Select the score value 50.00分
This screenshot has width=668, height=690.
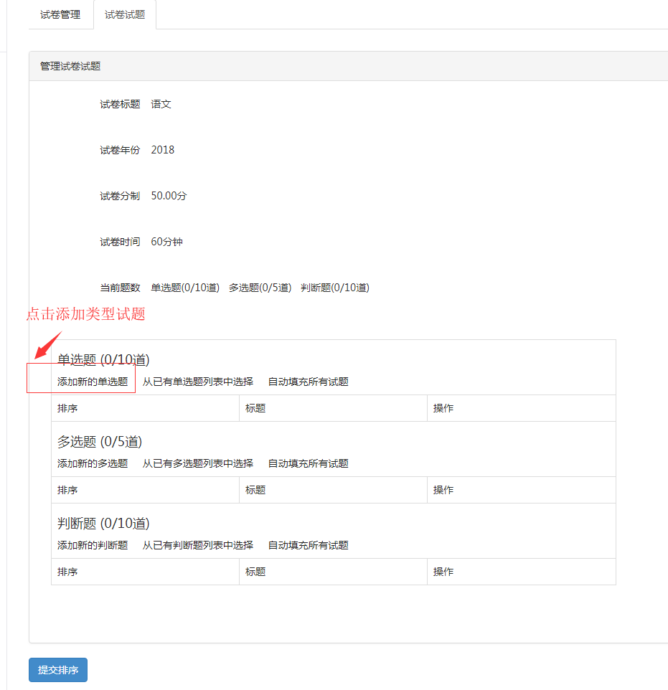point(169,196)
